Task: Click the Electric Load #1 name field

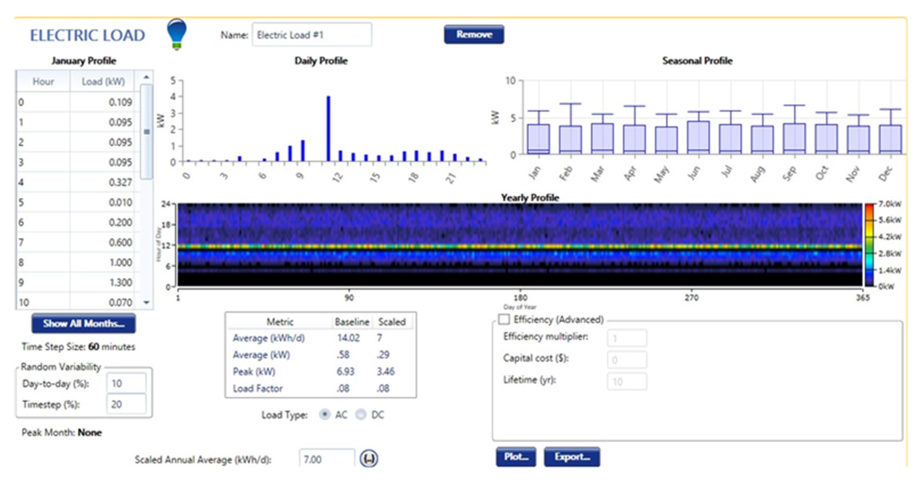Action: [x=312, y=35]
